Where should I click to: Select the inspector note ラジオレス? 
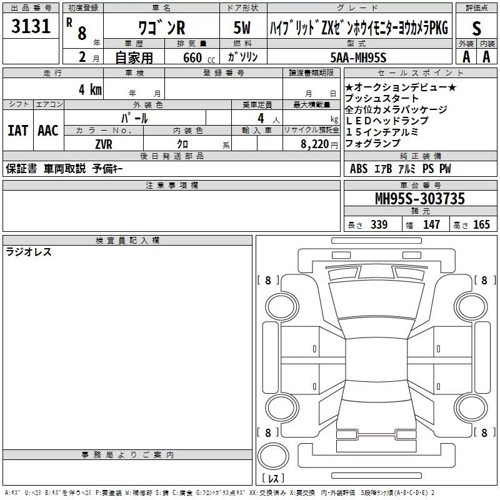coord(29,252)
